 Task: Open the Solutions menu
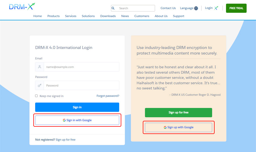88,16
